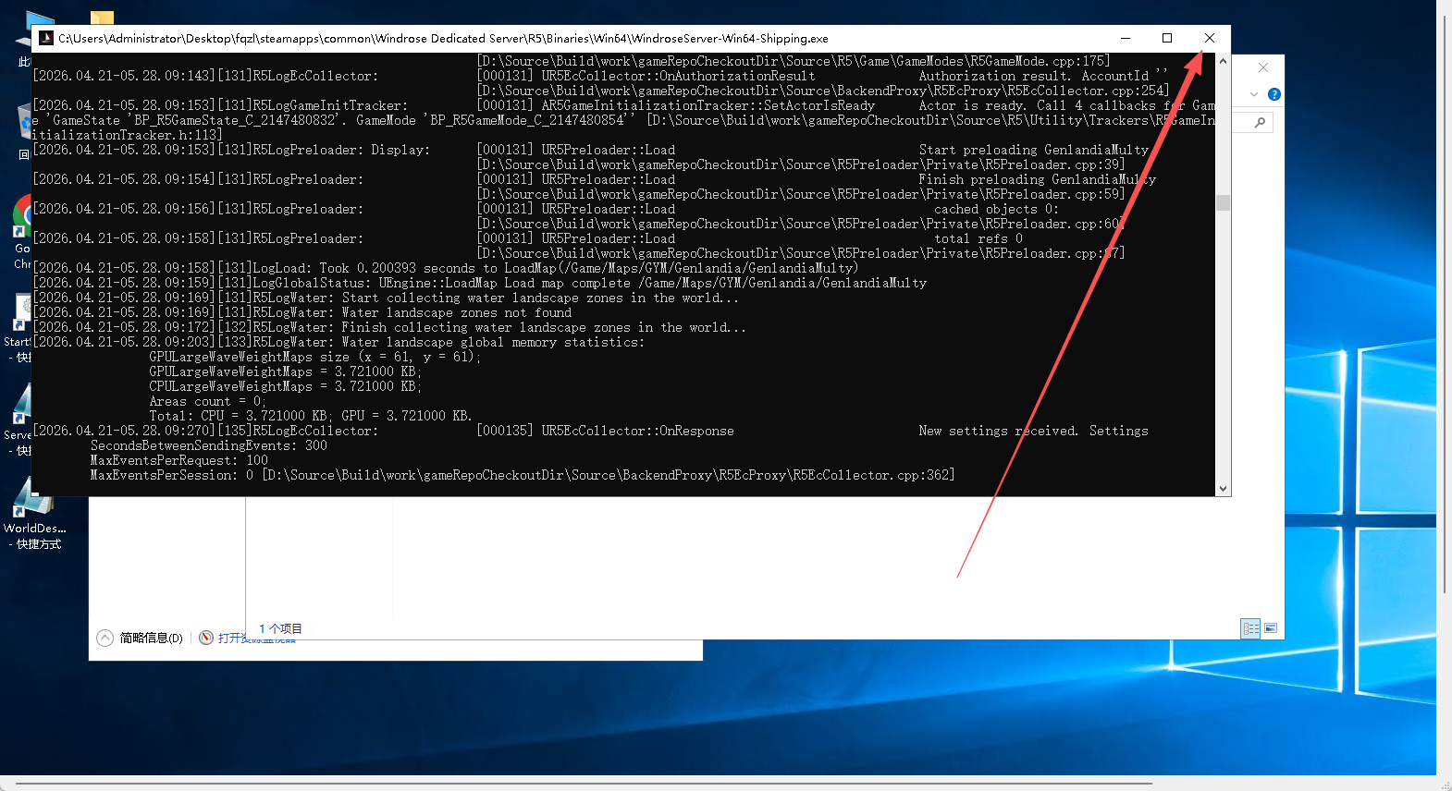
Task: Open the 打开资源监视器 link
Action: point(248,638)
